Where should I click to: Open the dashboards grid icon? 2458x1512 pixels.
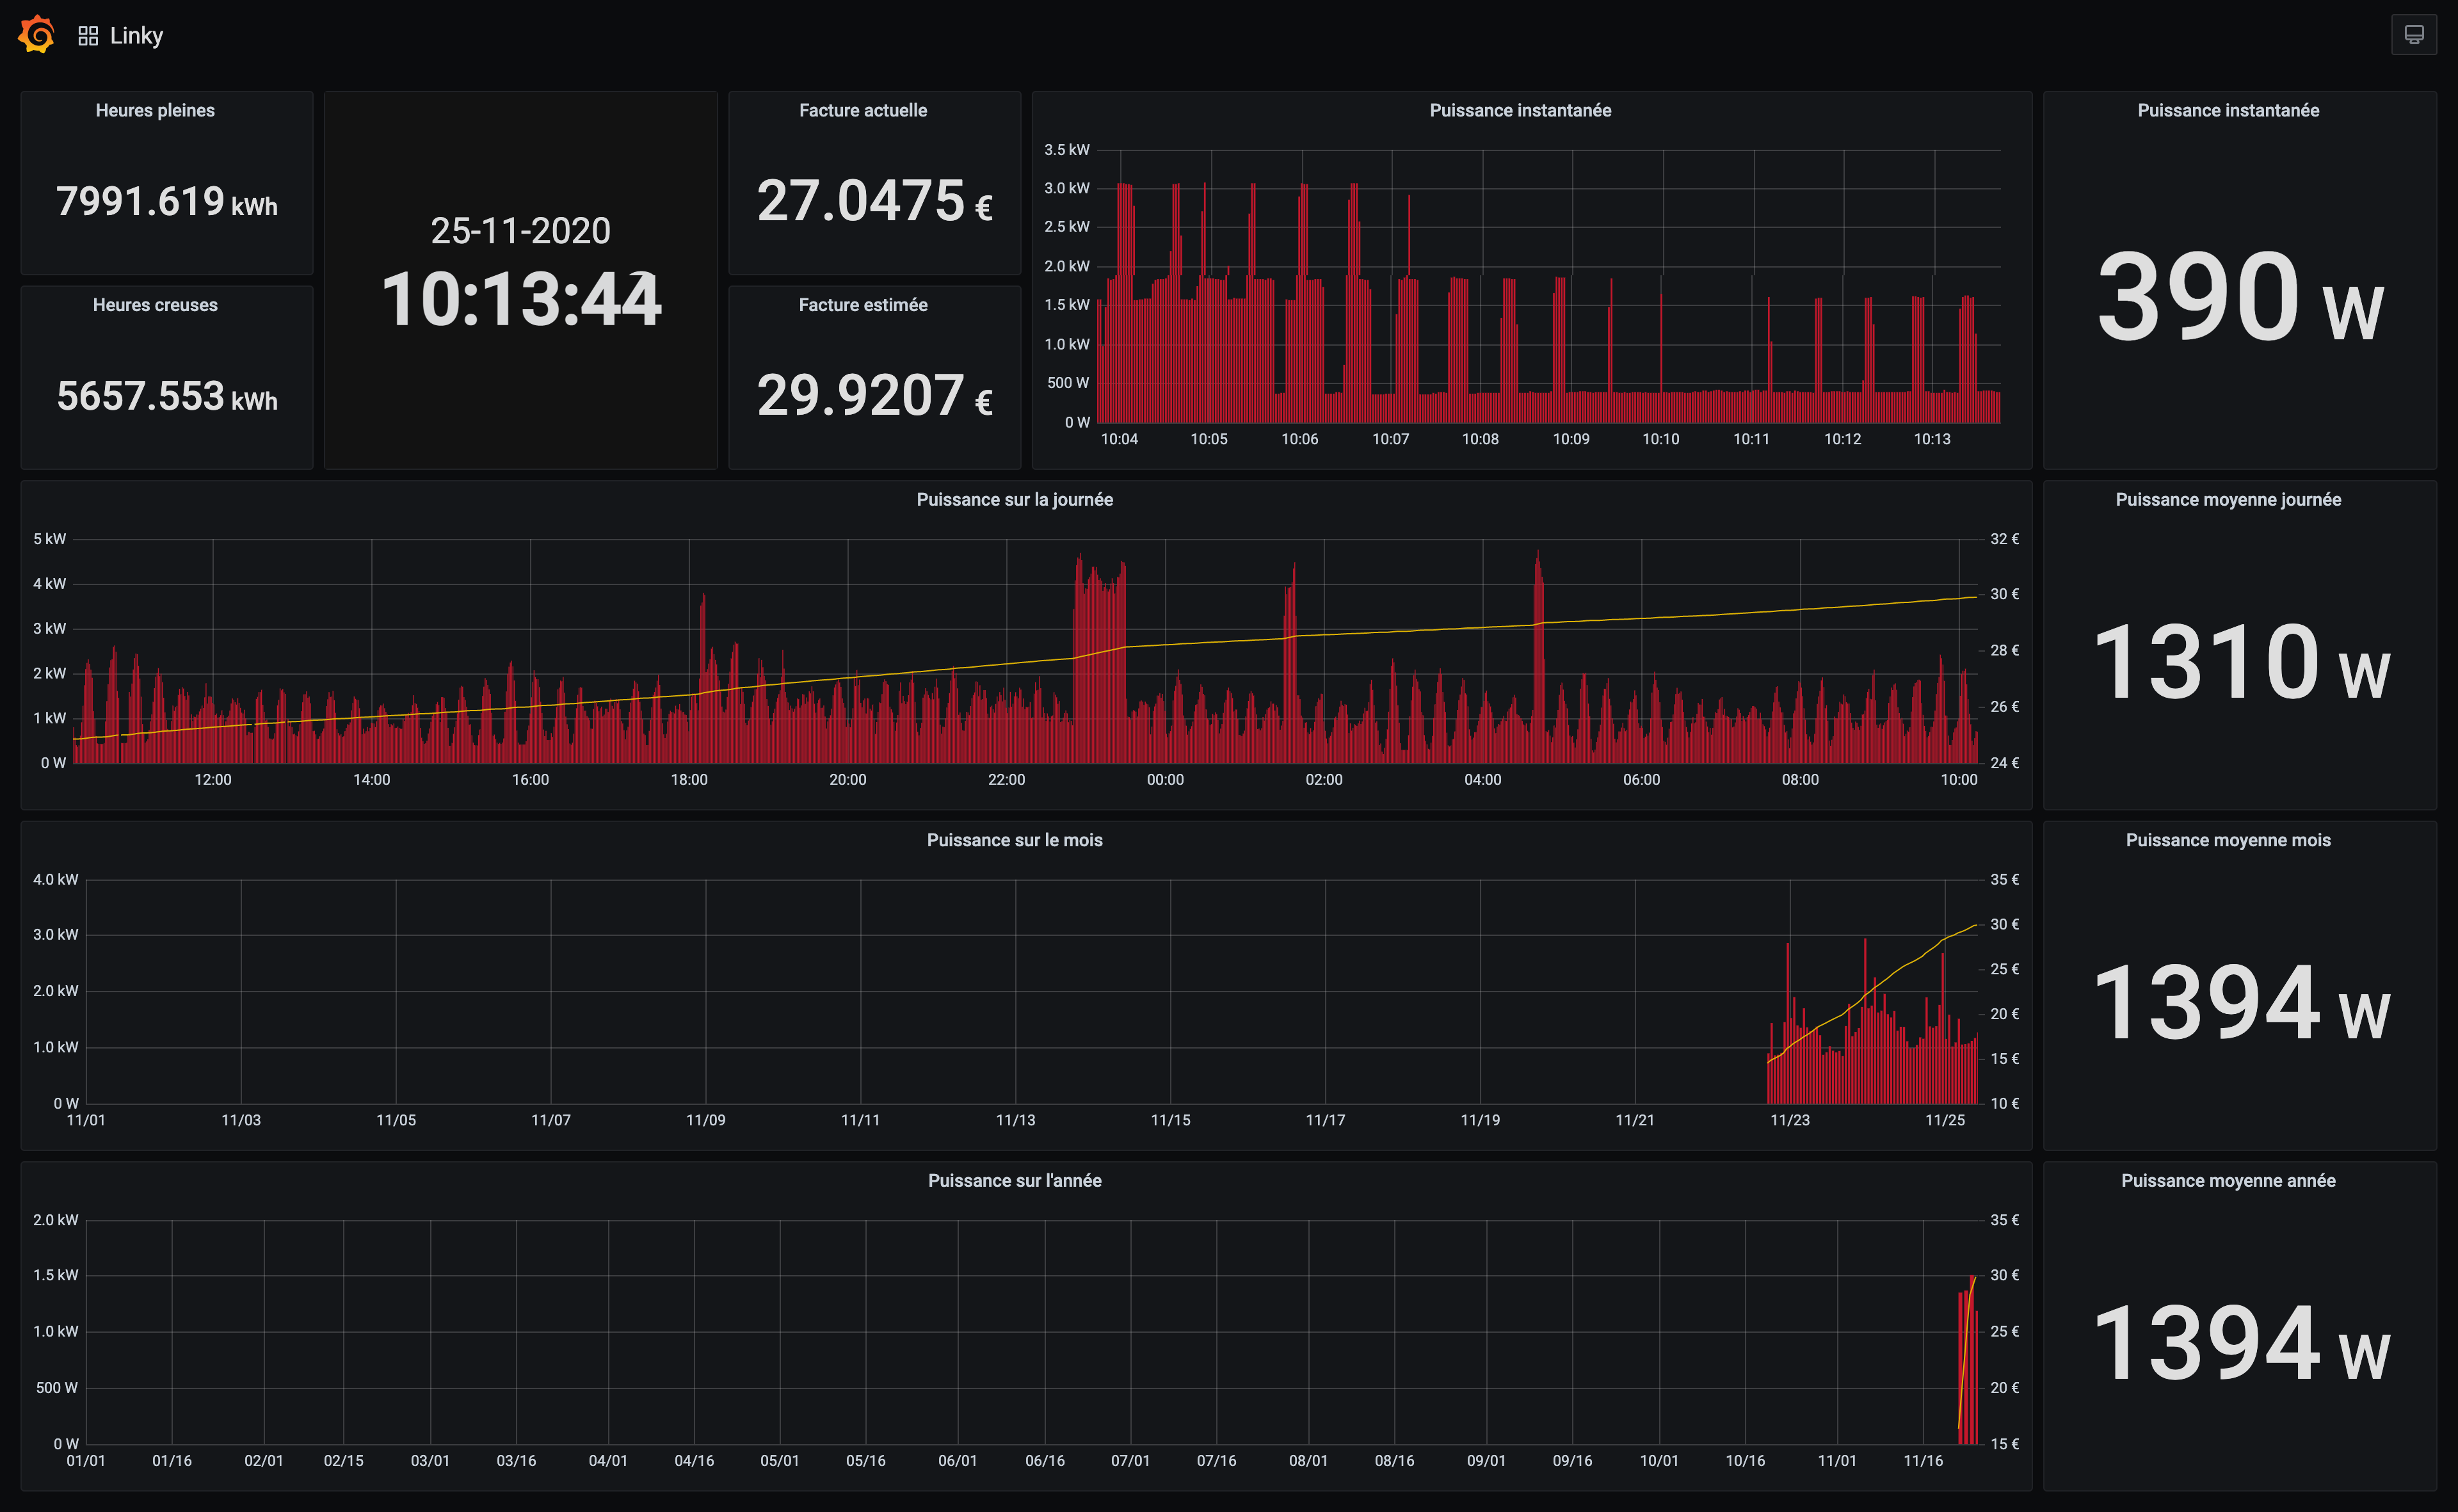(x=88, y=36)
